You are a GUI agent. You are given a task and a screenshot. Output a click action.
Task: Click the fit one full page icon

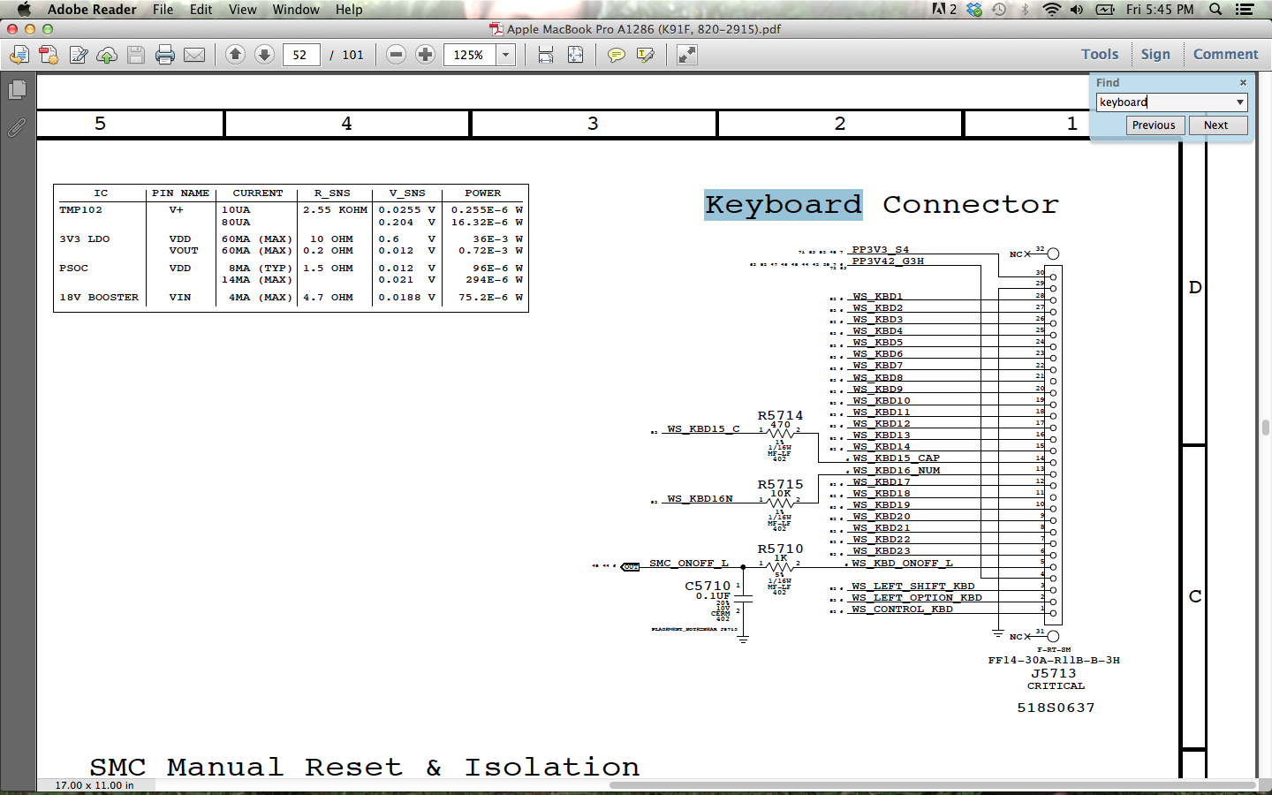click(x=575, y=55)
